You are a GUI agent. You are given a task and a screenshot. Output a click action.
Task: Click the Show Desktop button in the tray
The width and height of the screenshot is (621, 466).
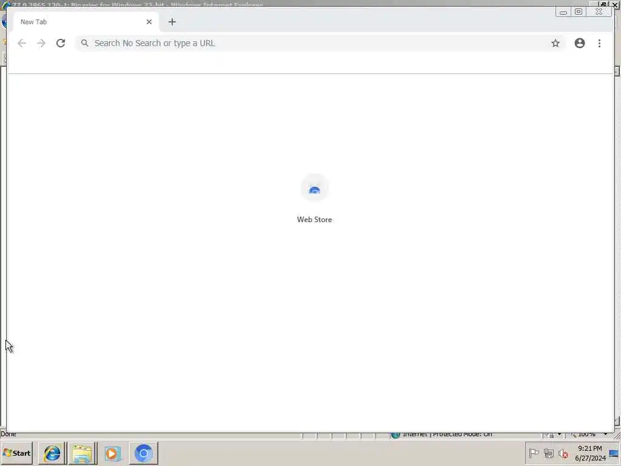click(x=614, y=453)
